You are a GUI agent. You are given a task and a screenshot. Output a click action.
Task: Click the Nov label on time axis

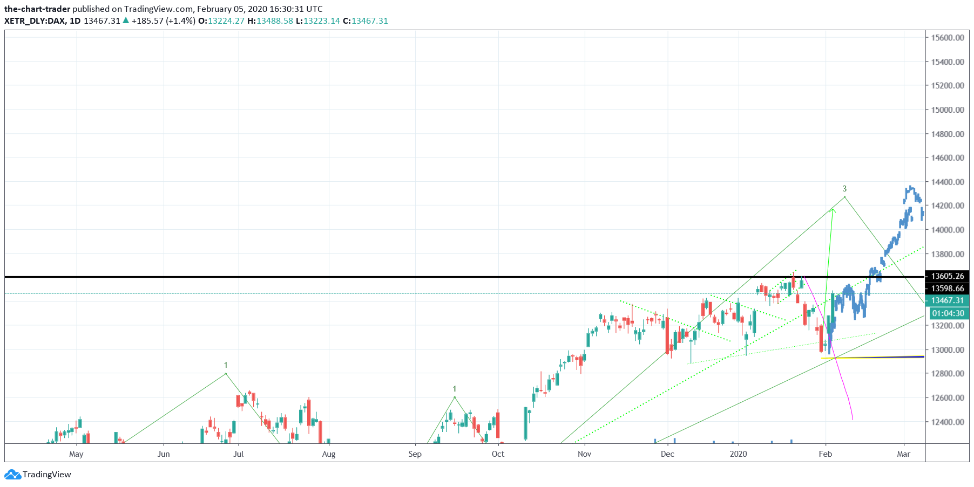(x=585, y=454)
